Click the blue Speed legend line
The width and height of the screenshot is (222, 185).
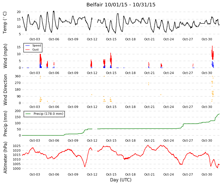(28, 45)
